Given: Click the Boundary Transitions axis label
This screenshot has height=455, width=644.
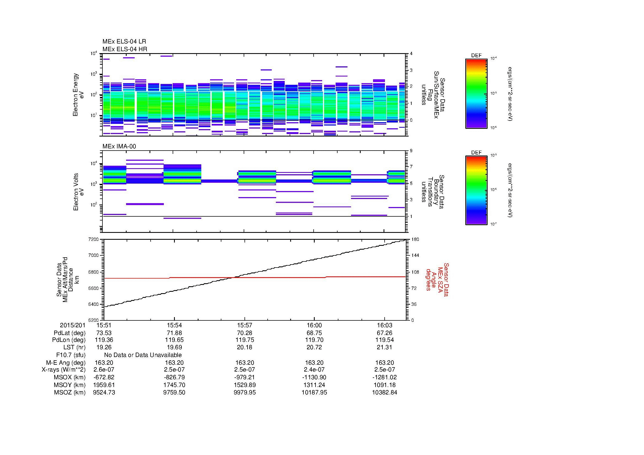Looking at the screenshot, I should 433,192.
